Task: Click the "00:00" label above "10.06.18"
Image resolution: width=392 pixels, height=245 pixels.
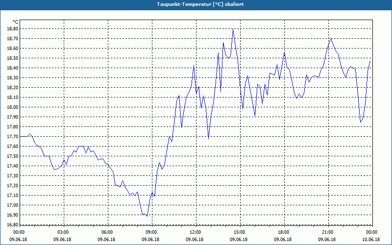Action: click(371, 232)
